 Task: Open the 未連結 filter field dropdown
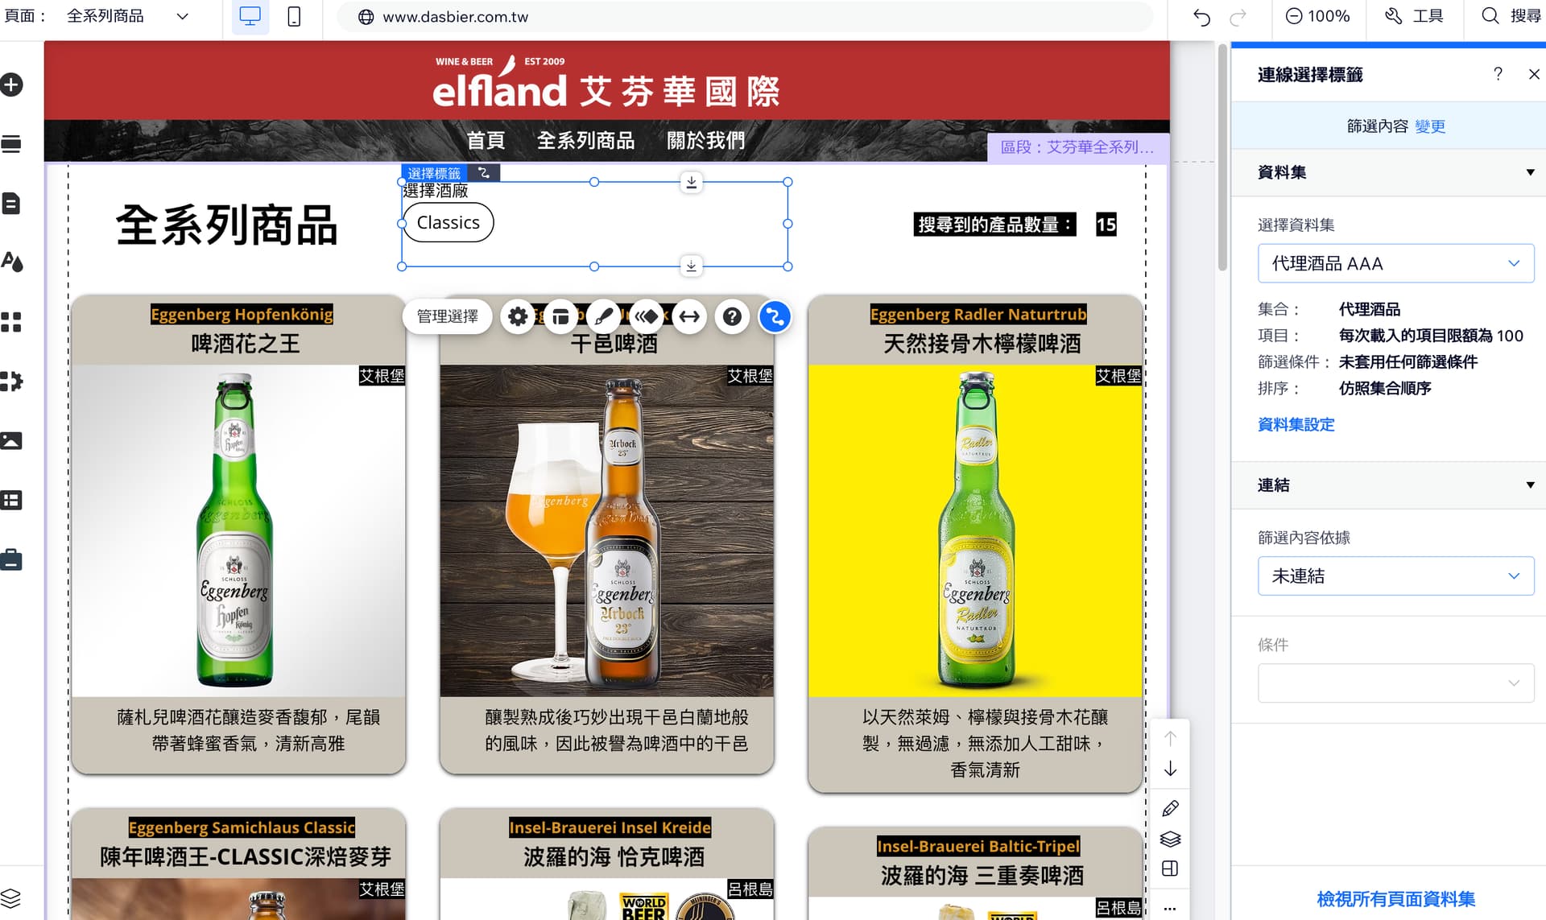pos(1395,576)
